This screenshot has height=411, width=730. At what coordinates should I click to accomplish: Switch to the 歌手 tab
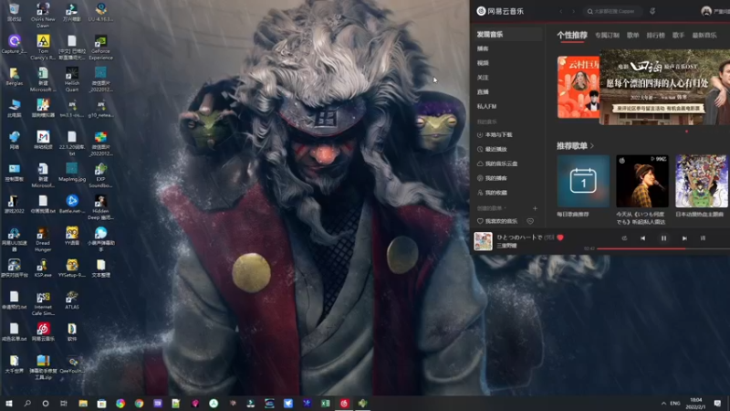click(678, 35)
